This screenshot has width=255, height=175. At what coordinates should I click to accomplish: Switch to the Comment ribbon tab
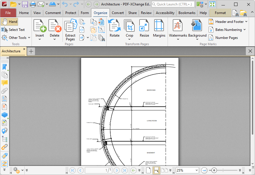click(53, 13)
